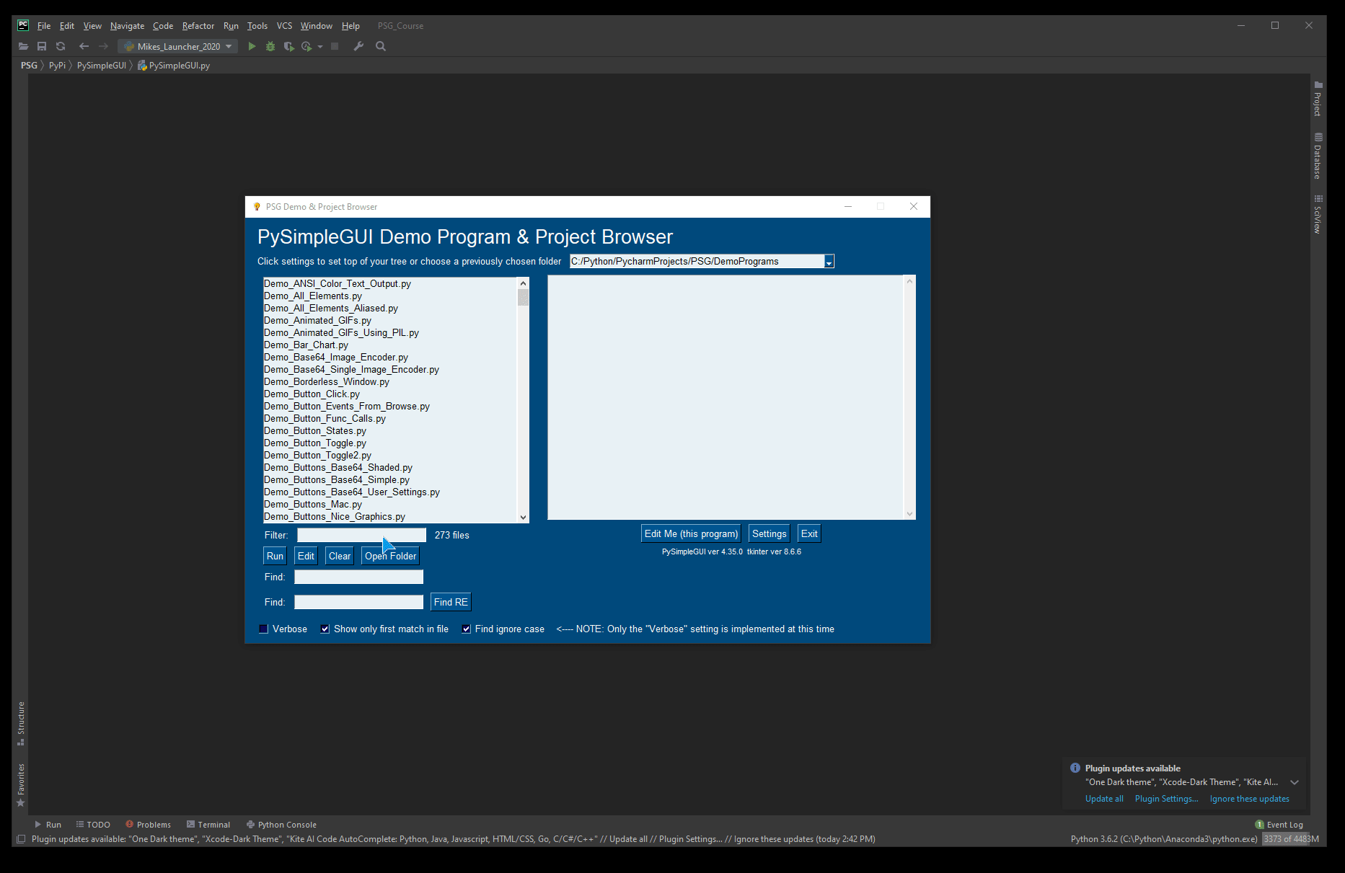Click the PyCharm logo icon
The width and height of the screenshot is (1345, 873).
(x=23, y=25)
